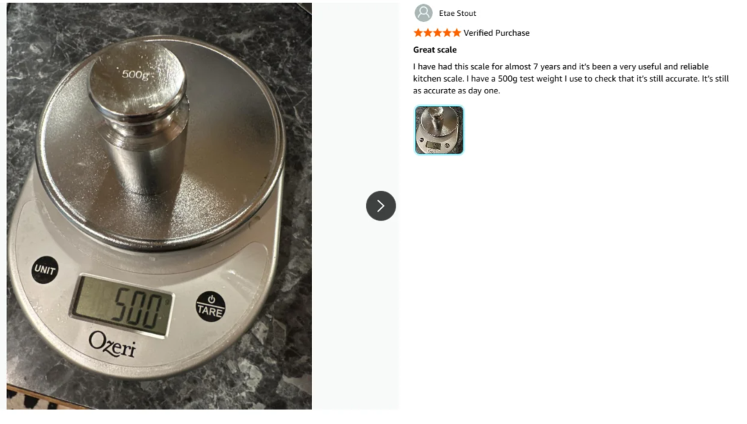Click the fifth star in the rating
Image resolution: width=747 pixels, height=424 pixels.
pos(456,33)
